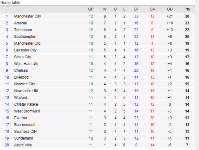Viewport: 199px width, 150px height.
Task: Click the W column header
Action: [105, 9]
